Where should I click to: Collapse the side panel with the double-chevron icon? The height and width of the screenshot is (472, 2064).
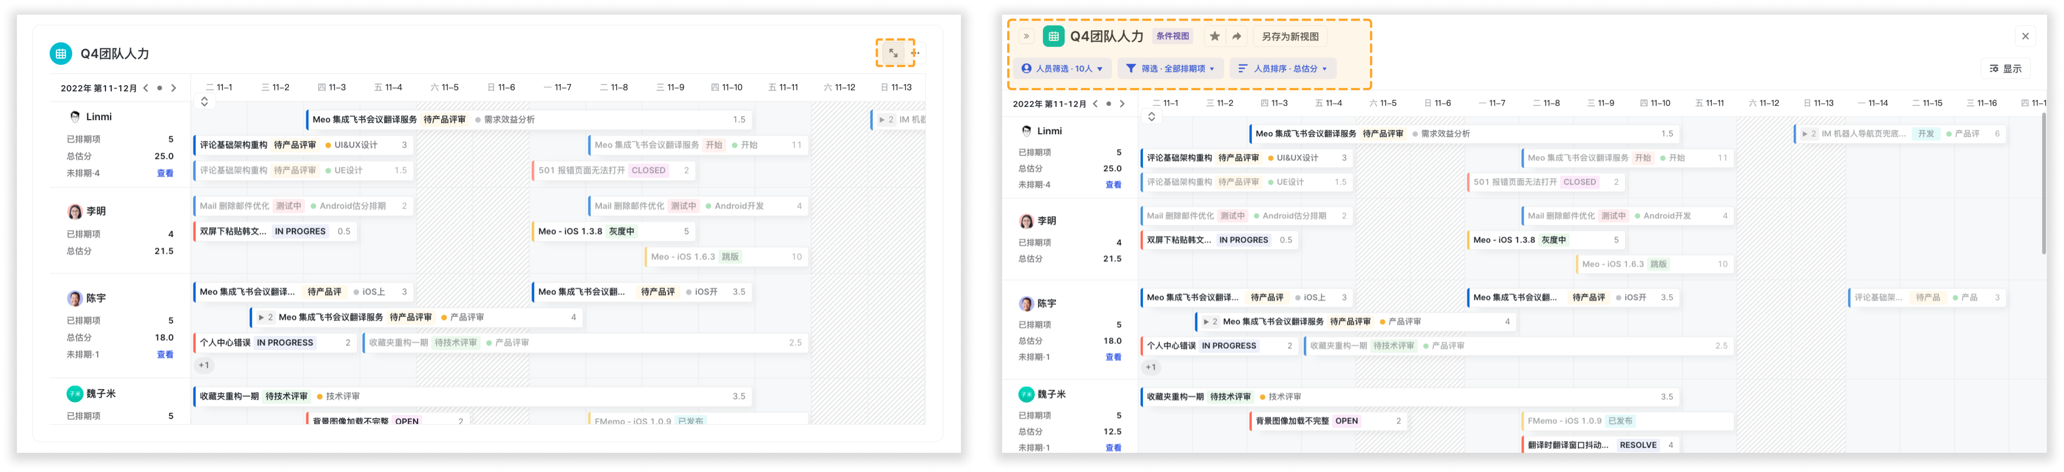click(x=1026, y=36)
